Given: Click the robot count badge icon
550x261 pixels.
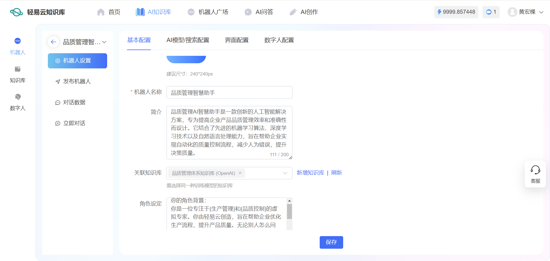Looking at the screenshot, I should pyautogui.click(x=489, y=12).
